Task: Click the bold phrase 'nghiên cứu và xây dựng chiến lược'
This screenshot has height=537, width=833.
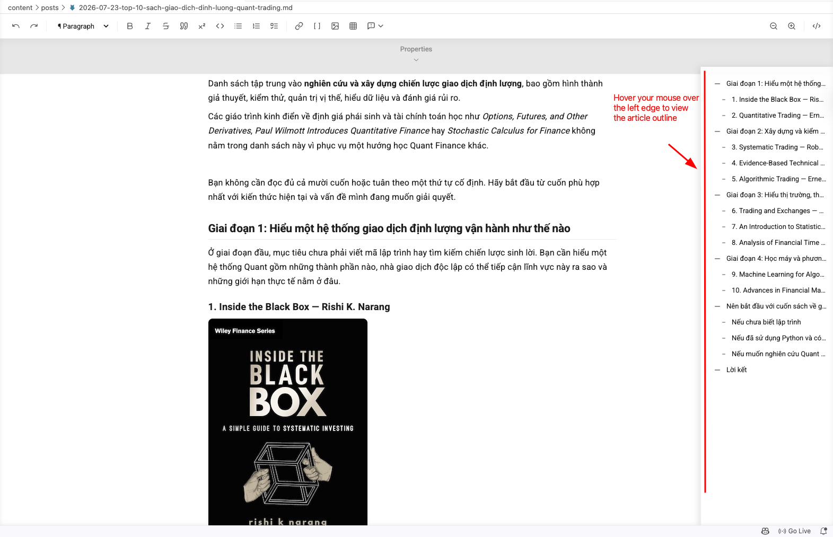Action: click(413, 84)
